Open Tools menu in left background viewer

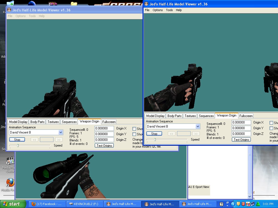pos(32,16)
